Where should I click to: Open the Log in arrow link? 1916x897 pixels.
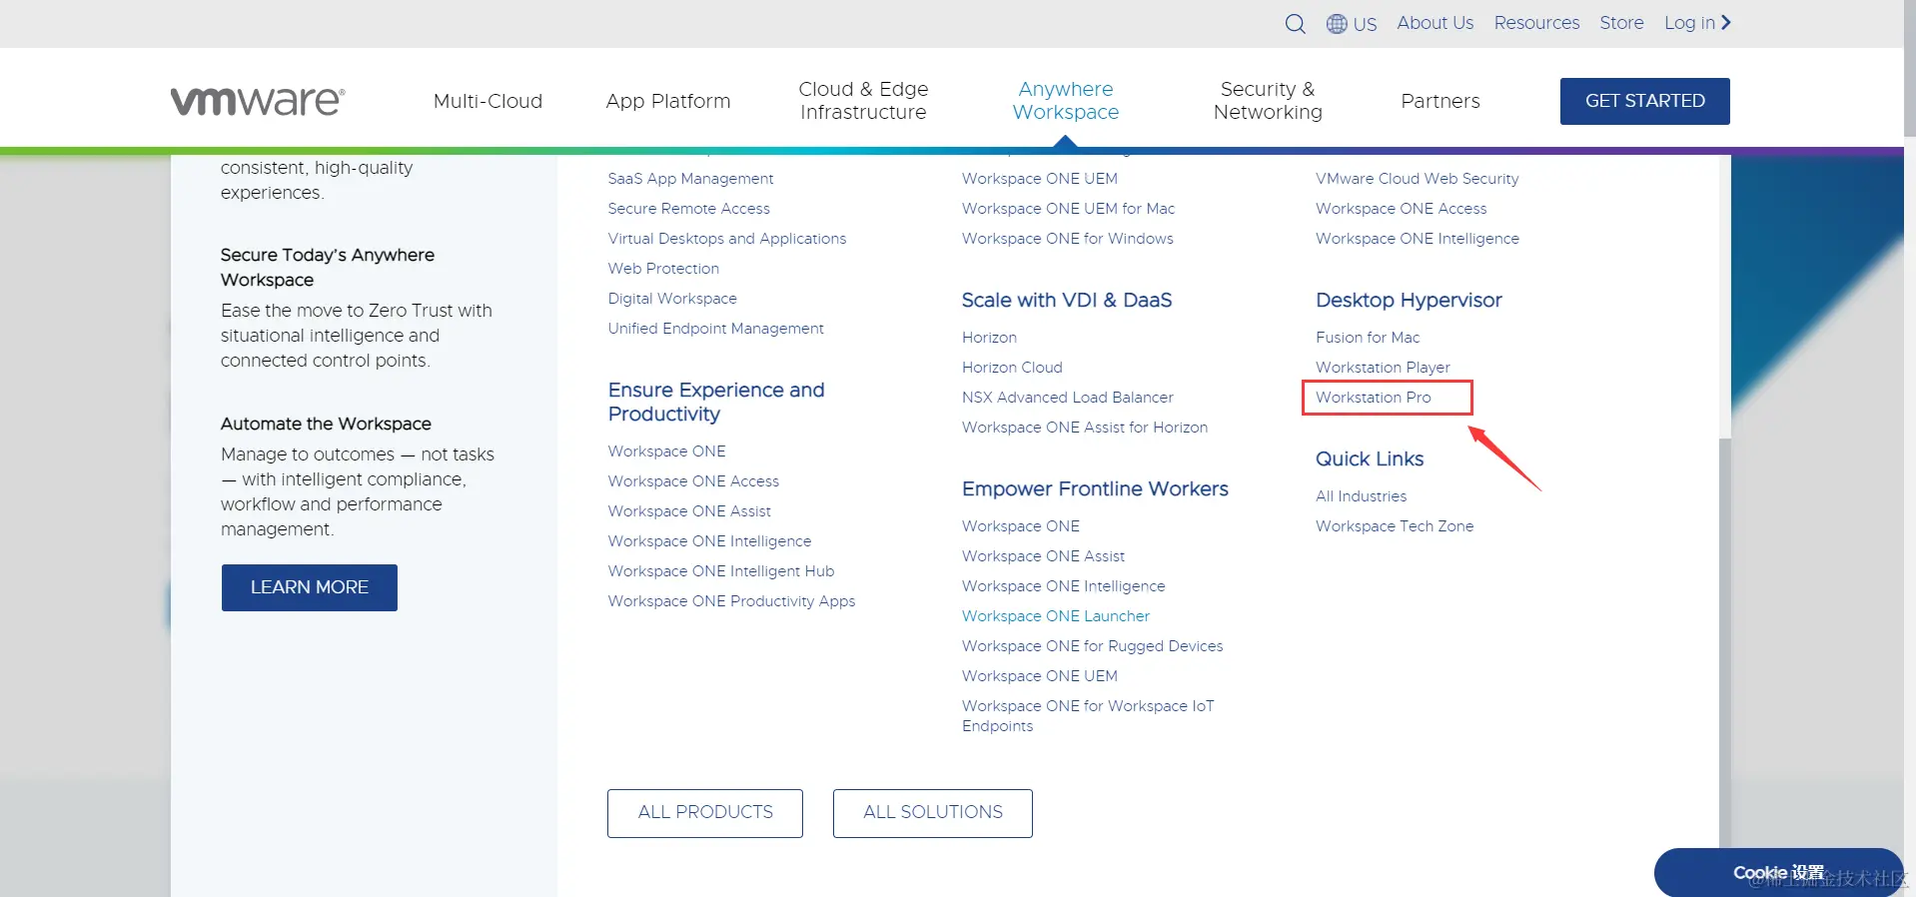point(1697,22)
